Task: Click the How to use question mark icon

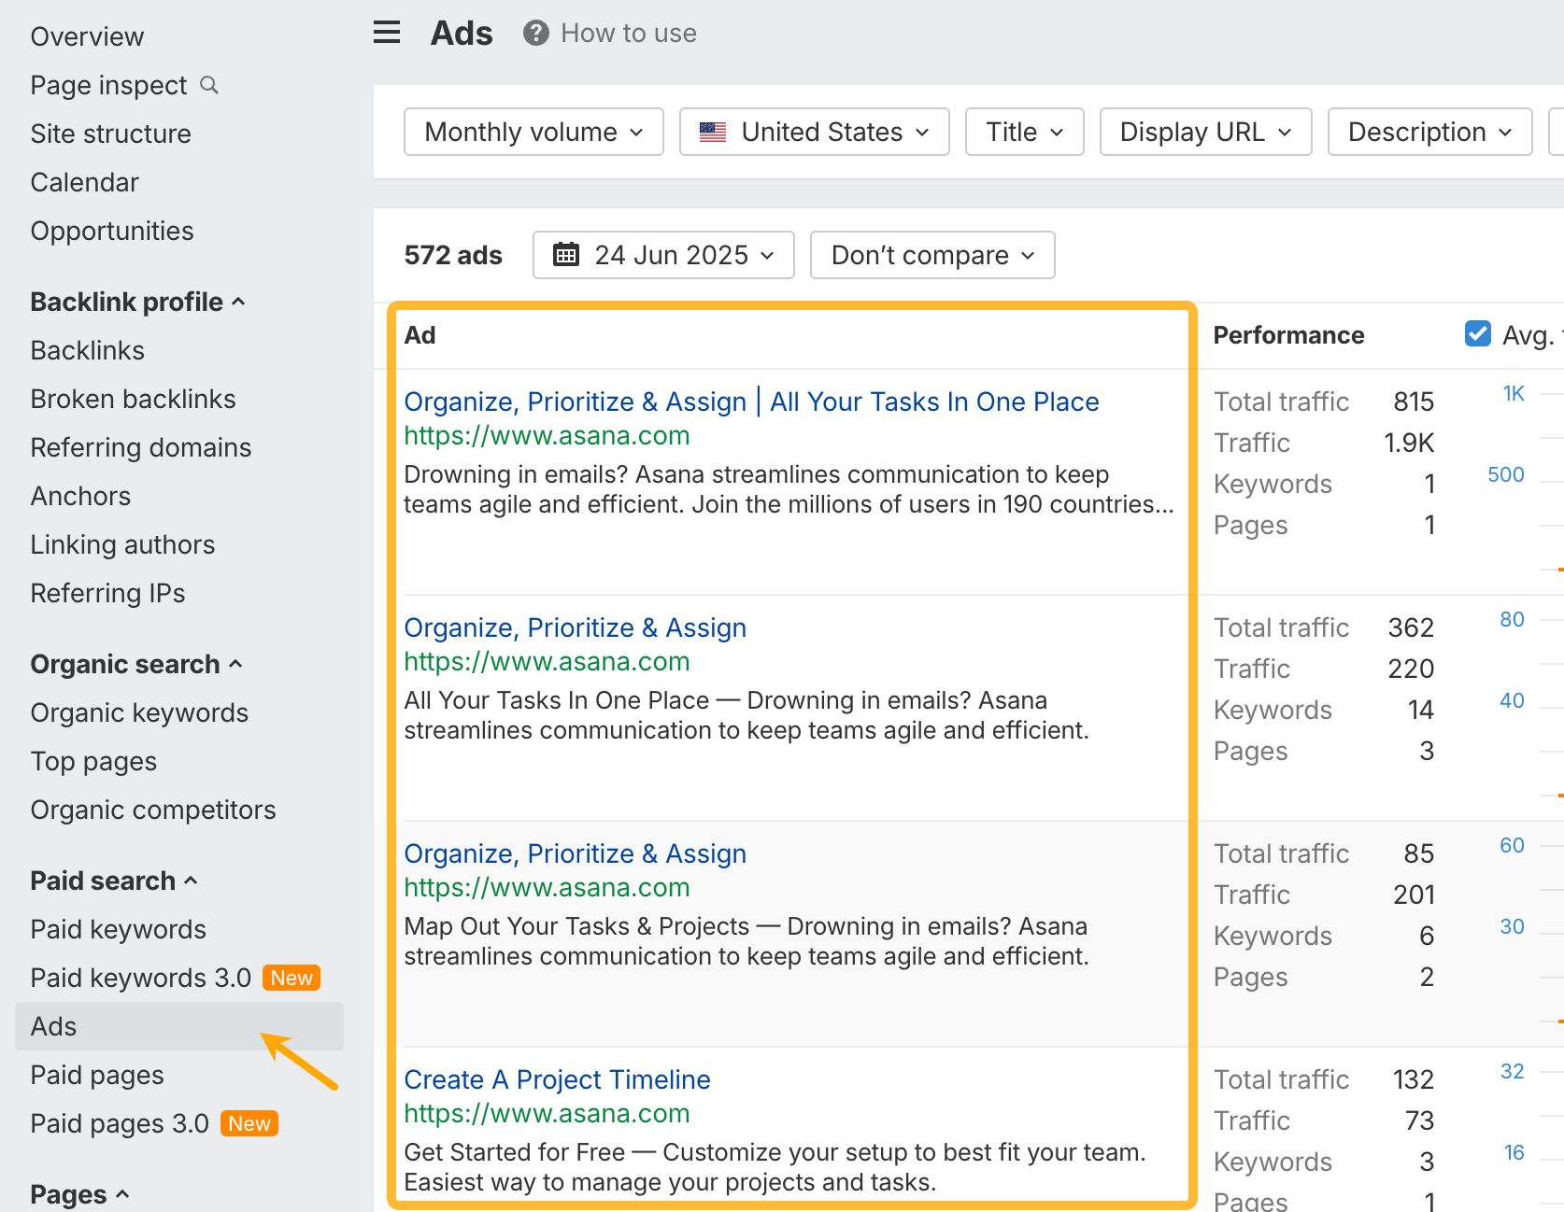Action: (x=534, y=33)
